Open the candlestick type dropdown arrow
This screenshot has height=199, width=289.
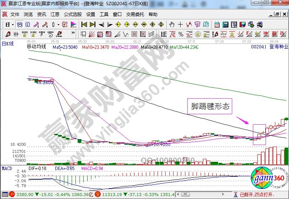click(x=59, y=25)
